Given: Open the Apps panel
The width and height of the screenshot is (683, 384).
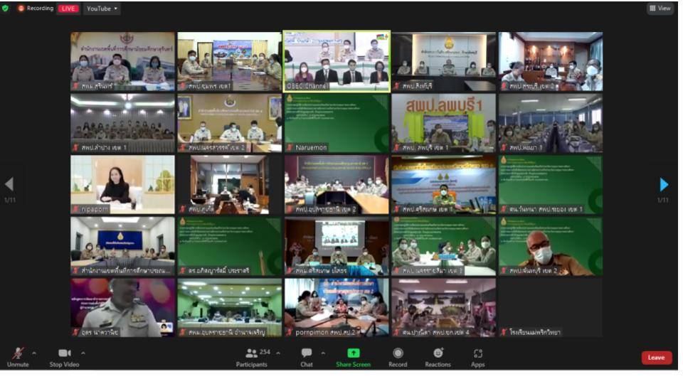Looking at the screenshot, I should pos(477,353).
